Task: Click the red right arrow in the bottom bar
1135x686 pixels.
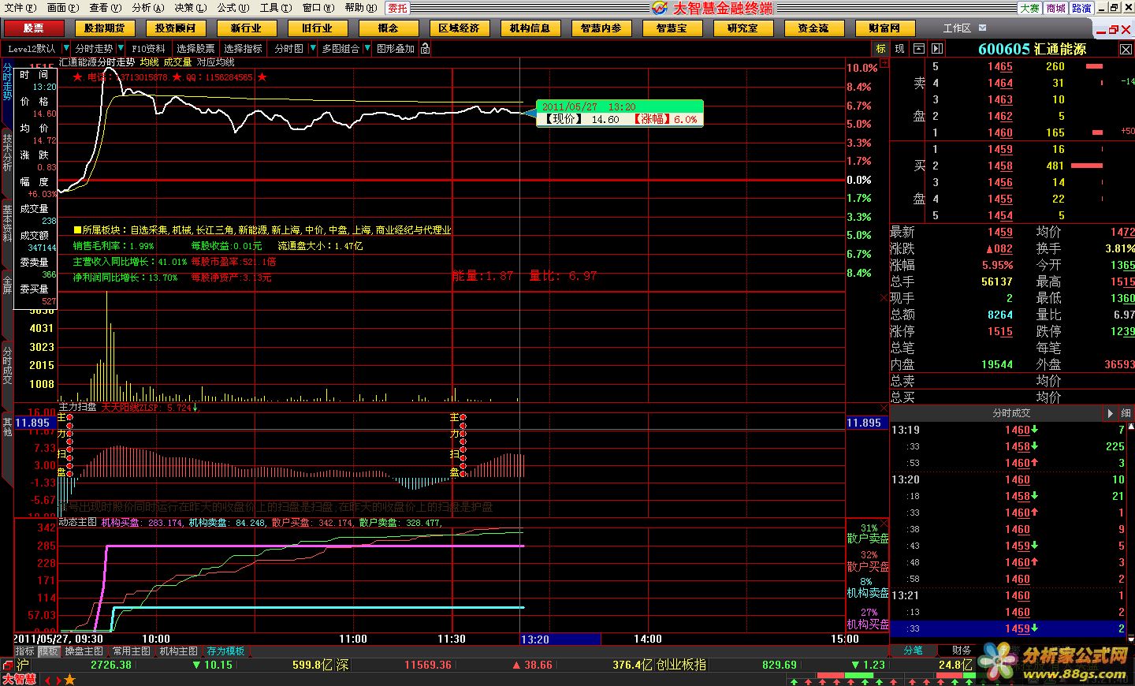Action: [58, 679]
